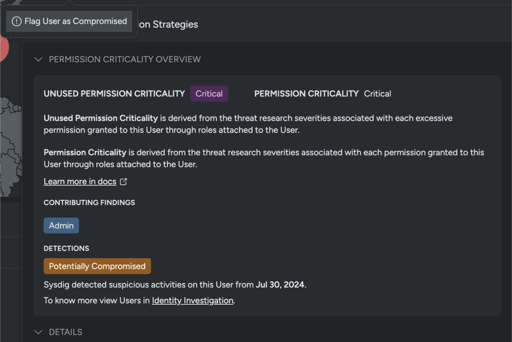Open the Identity Investigation link
Image resolution: width=512 pixels, height=342 pixels.
pyautogui.click(x=192, y=300)
